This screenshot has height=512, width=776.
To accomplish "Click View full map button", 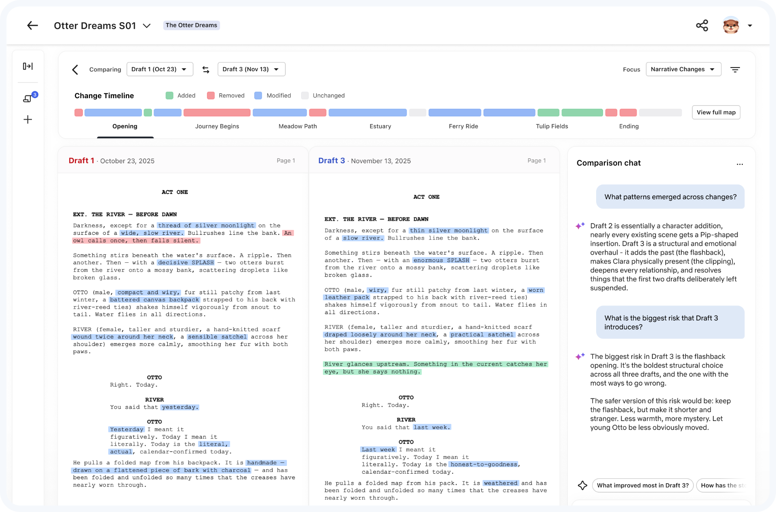I will [716, 112].
